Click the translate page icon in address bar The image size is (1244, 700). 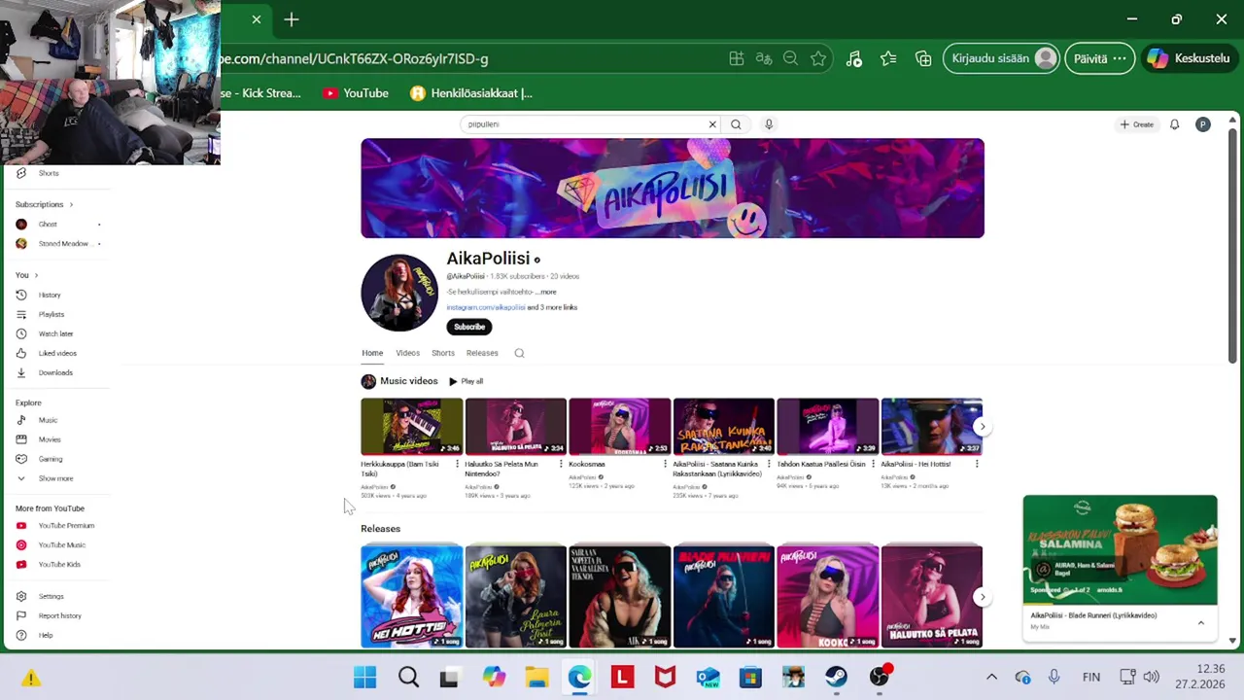pyautogui.click(x=764, y=58)
